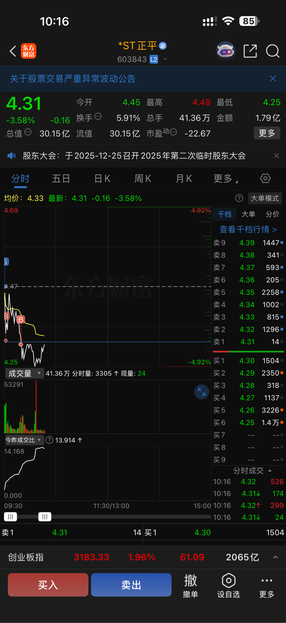Open the 股东大会 meeting notice text
The width and height of the screenshot is (286, 623).
pos(134,156)
